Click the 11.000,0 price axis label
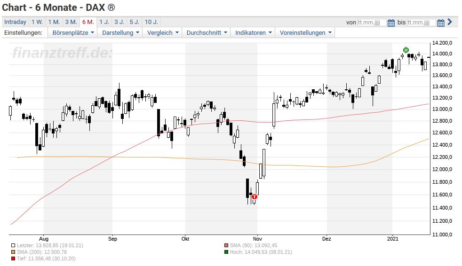Image resolution: width=462 pixels, height=266 pixels. [x=442, y=235]
